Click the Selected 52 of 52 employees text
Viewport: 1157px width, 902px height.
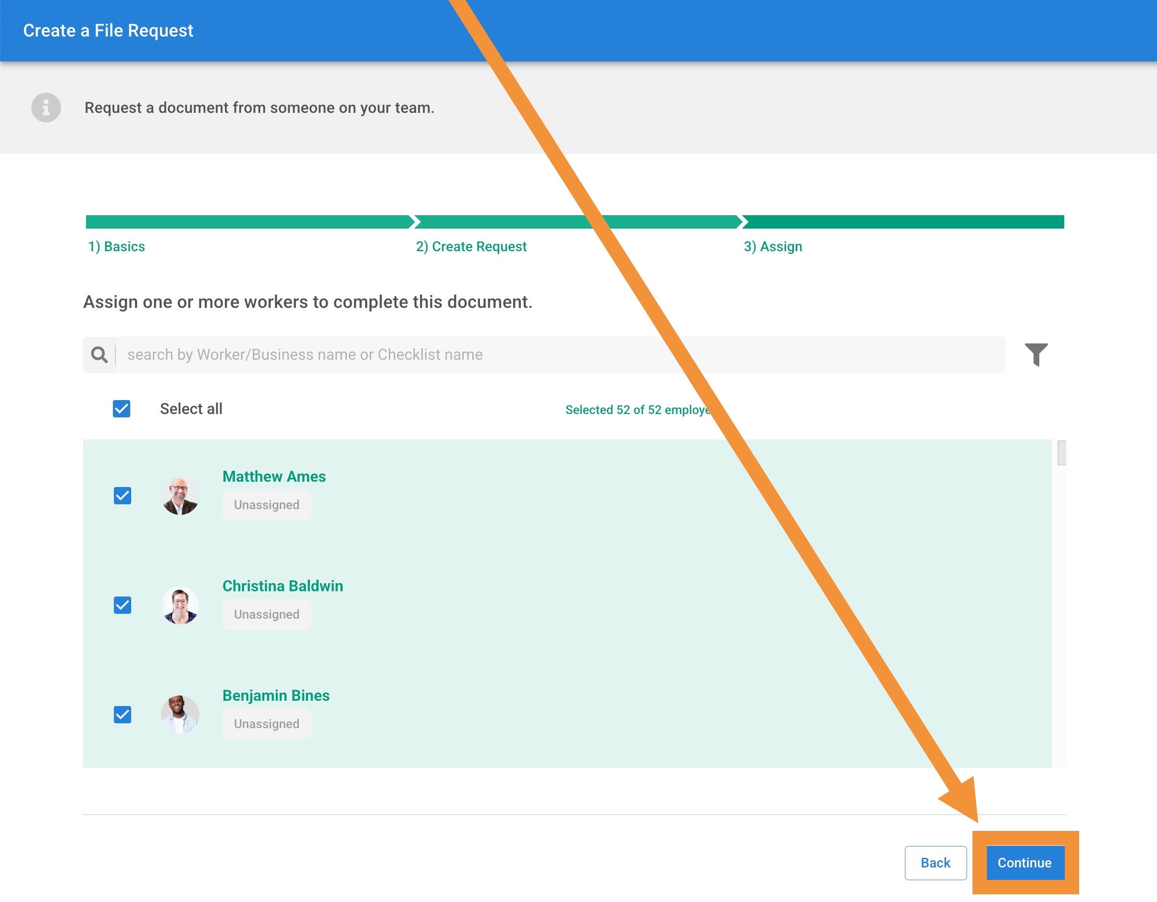tap(639, 409)
